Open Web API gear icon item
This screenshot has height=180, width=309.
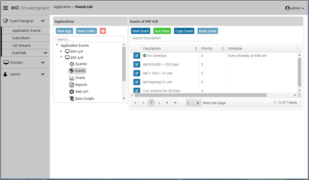(x=72, y=92)
